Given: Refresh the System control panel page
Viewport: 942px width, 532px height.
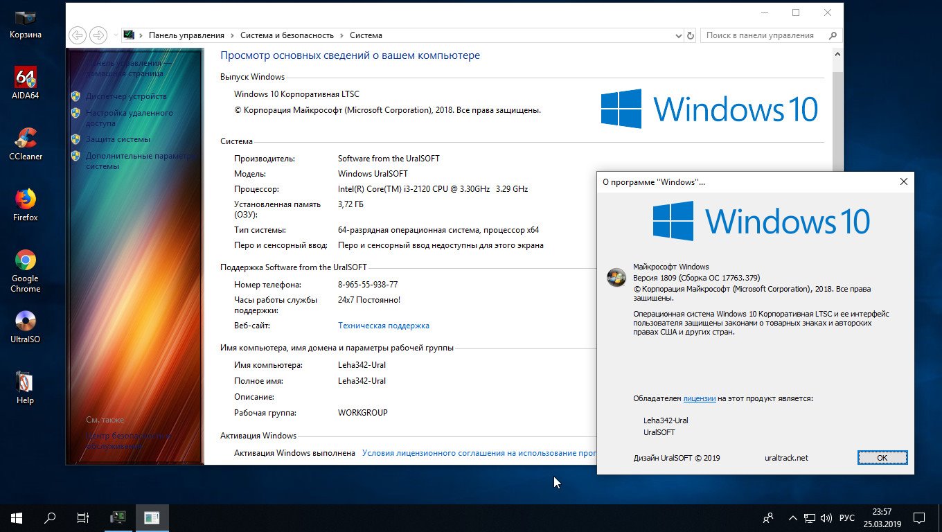Looking at the screenshot, I should [690, 35].
